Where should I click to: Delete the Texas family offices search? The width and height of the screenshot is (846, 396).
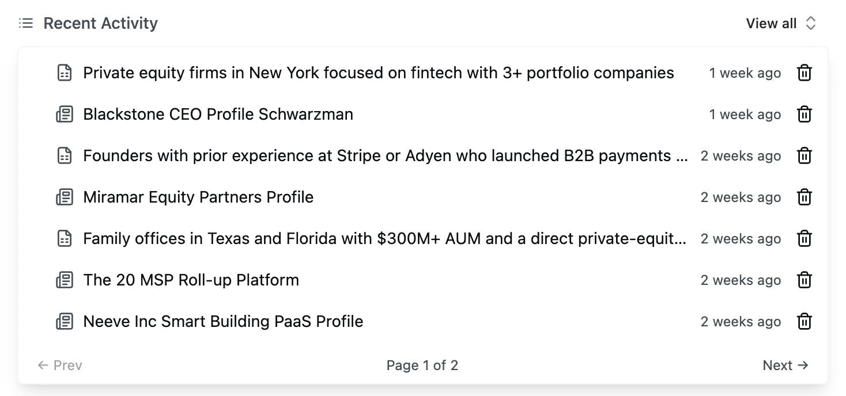click(804, 238)
